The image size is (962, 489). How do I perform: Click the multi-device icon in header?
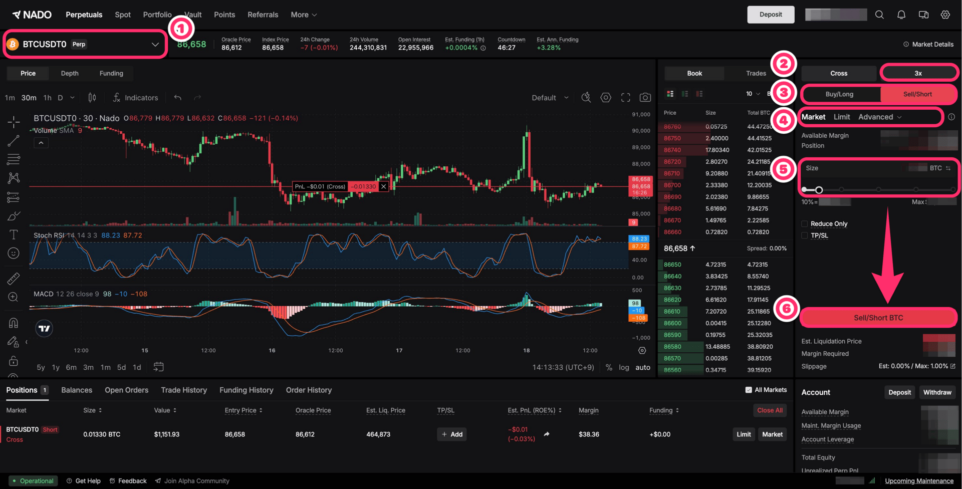pyautogui.click(x=923, y=15)
